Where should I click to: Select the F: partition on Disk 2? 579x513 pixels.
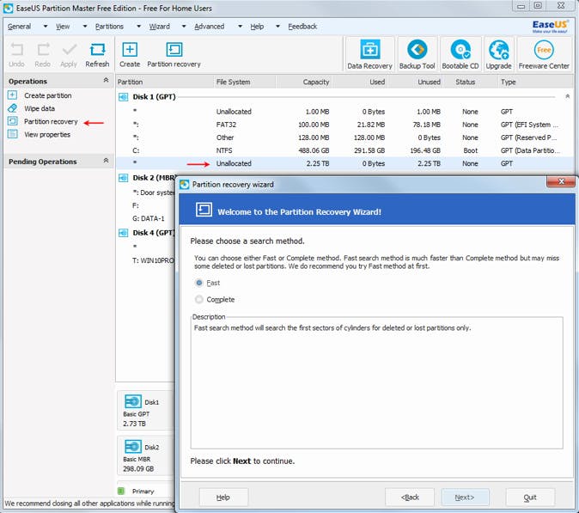pos(136,205)
